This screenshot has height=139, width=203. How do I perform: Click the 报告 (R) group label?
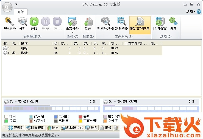point(88,36)
